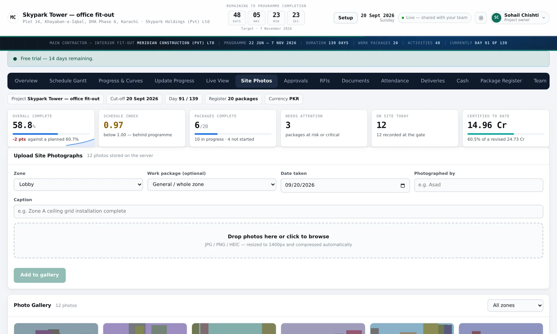This screenshot has width=557, height=334.
Task: Click the Photographed by input field
Action: point(478,185)
